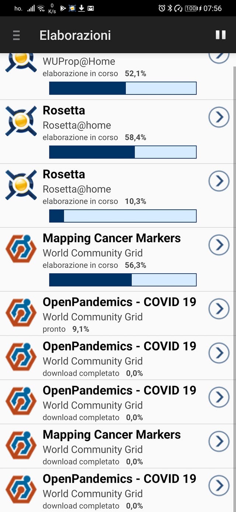Select the Elaborazioni title in header
This screenshot has width=236, height=512.
pos(75,35)
